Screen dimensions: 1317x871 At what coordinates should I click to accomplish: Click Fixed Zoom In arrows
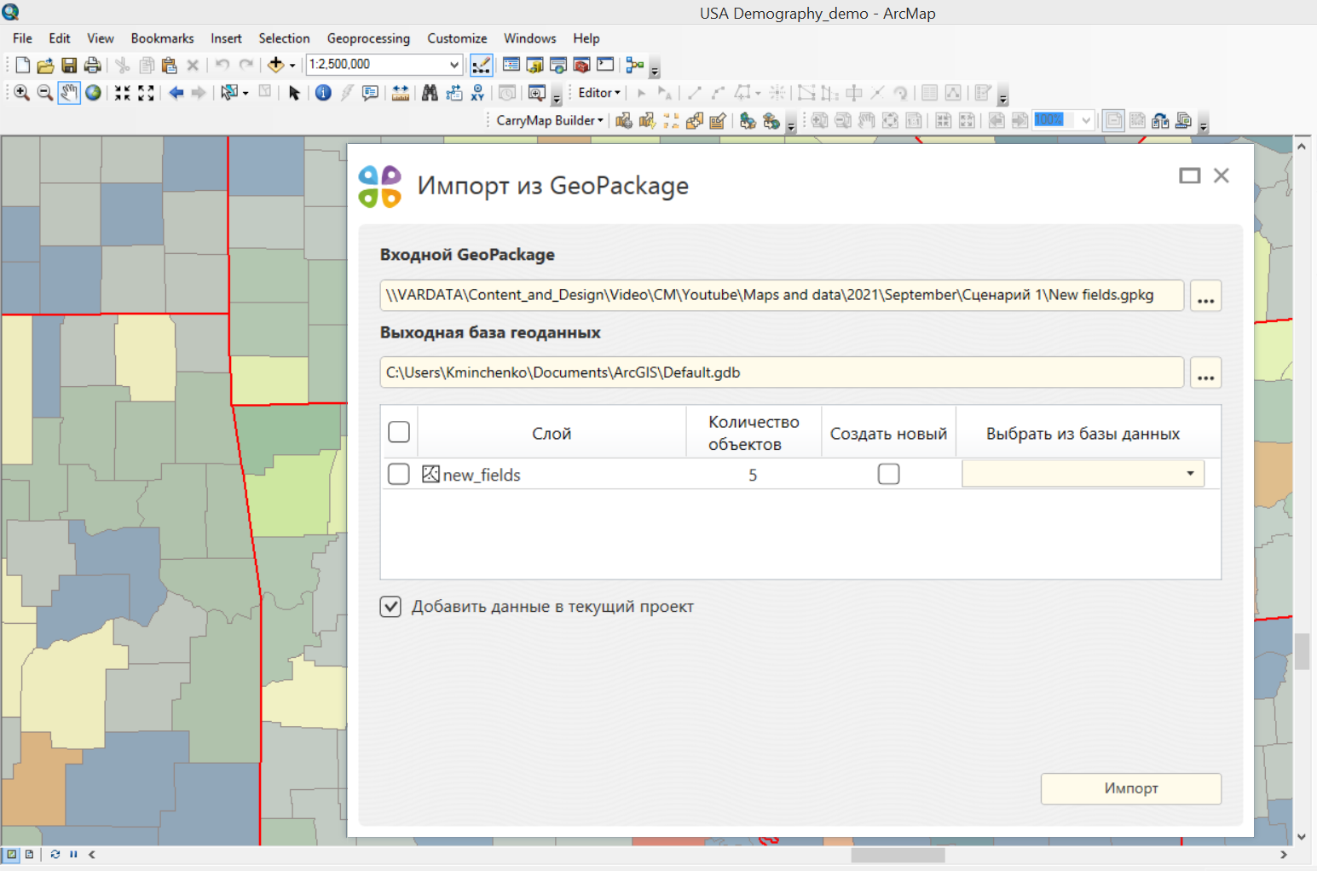pos(123,93)
